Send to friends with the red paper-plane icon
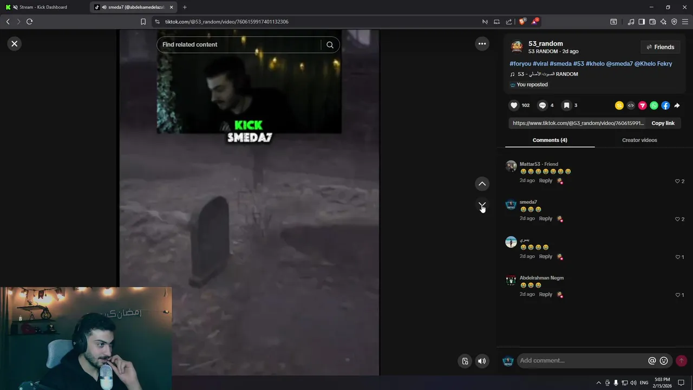Image resolution: width=693 pixels, height=390 pixels. (643, 106)
